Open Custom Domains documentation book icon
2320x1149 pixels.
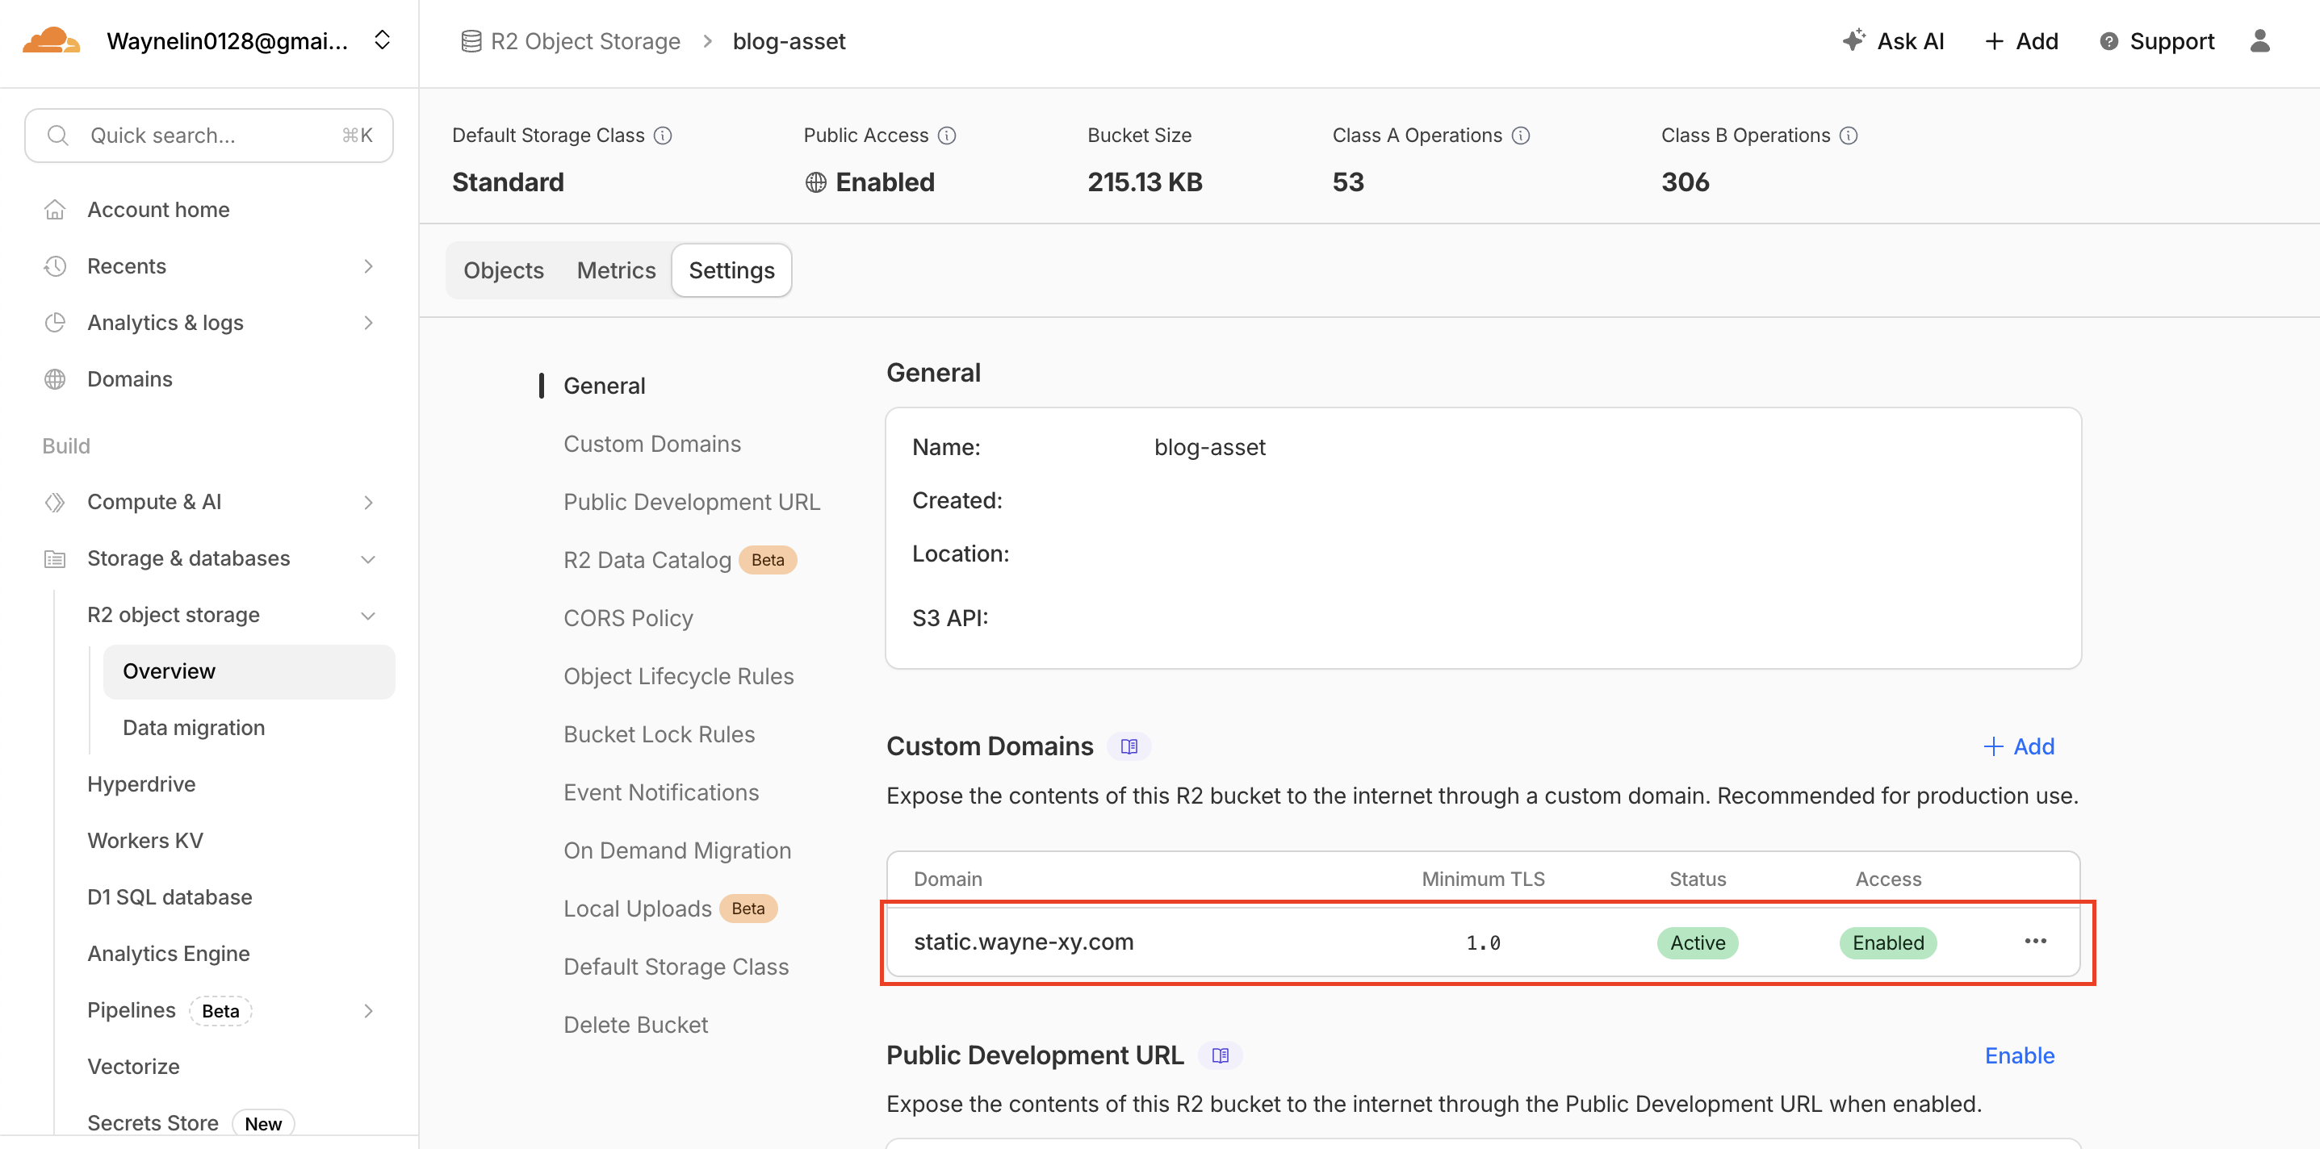(x=1129, y=746)
